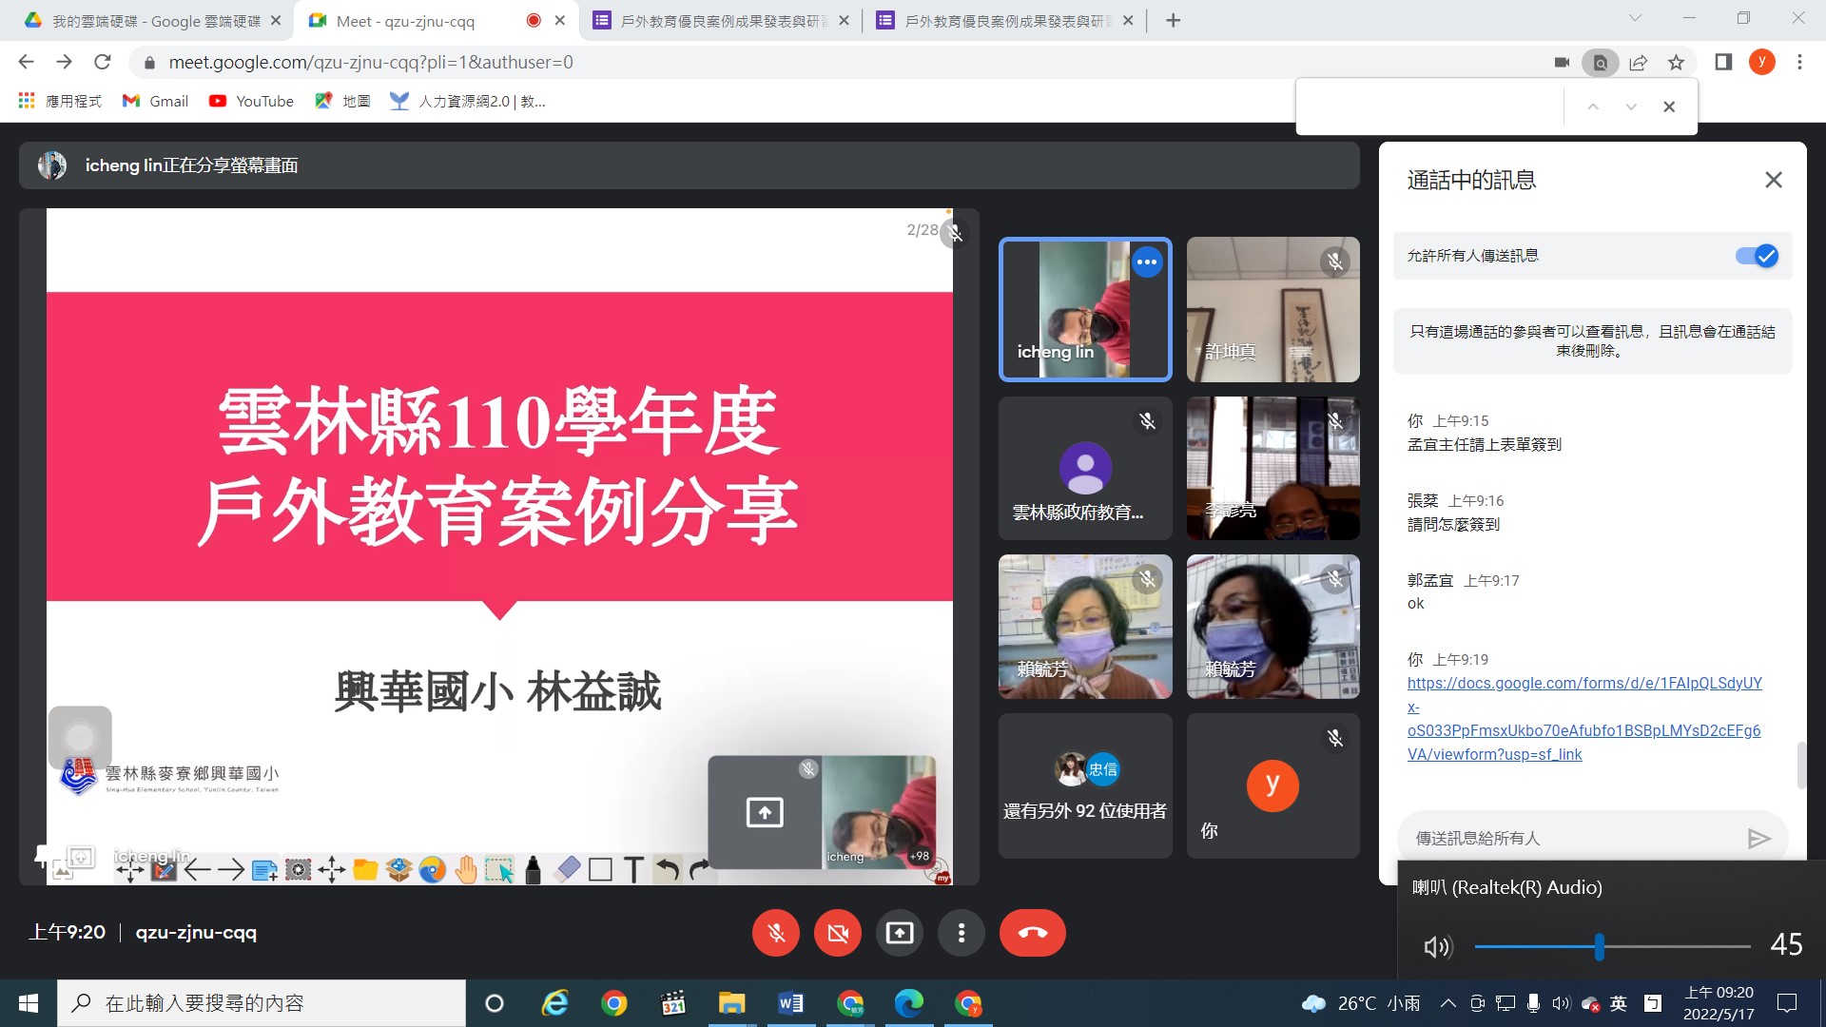Click the eraser tool in the shared slide toolbar

click(567, 869)
